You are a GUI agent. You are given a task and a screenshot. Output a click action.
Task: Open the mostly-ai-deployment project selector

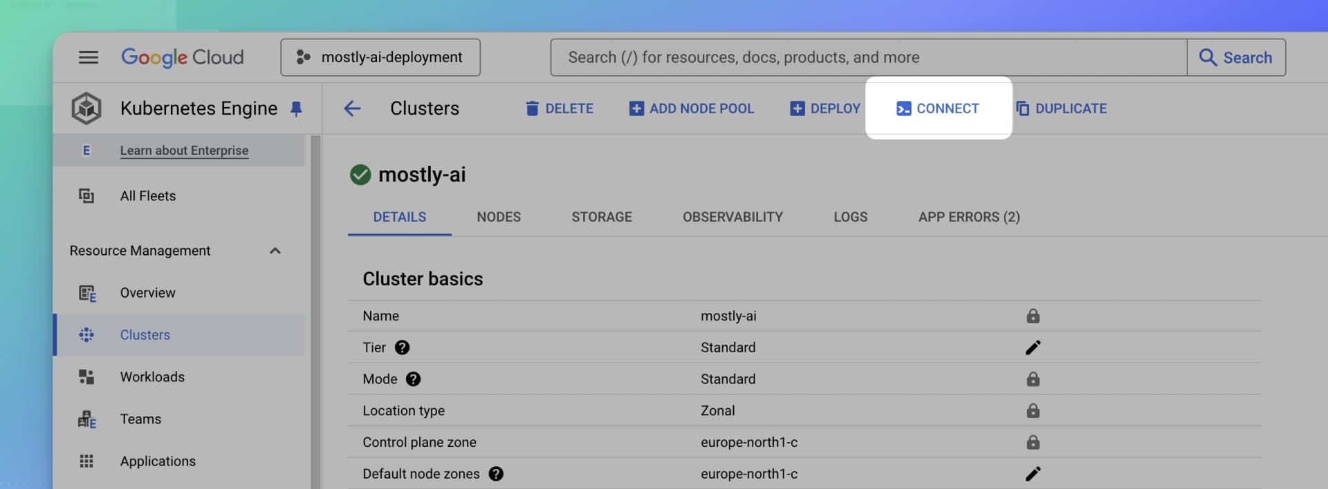pyautogui.click(x=380, y=57)
